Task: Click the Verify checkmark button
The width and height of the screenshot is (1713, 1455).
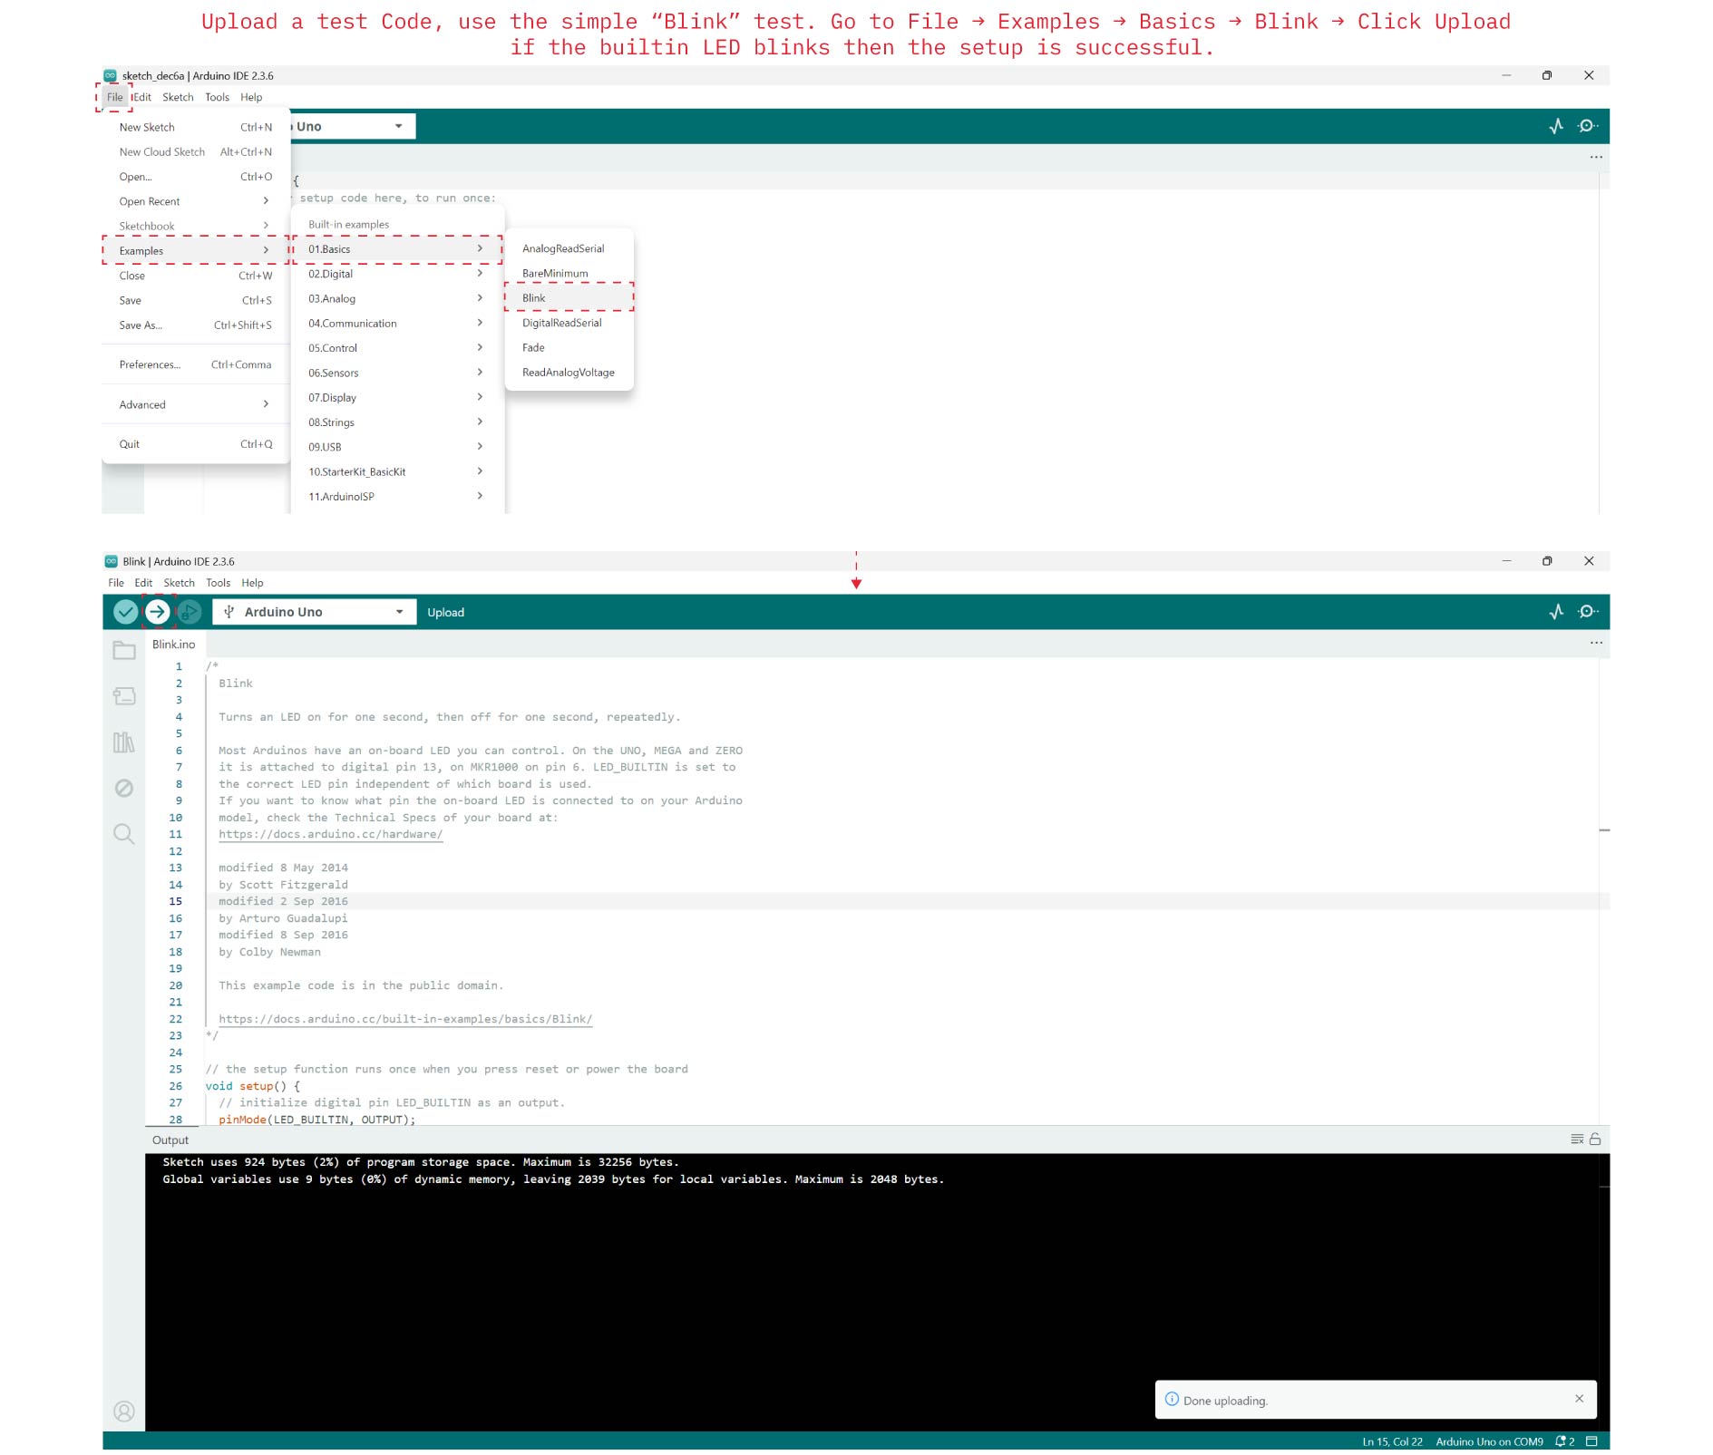Action: tap(126, 612)
